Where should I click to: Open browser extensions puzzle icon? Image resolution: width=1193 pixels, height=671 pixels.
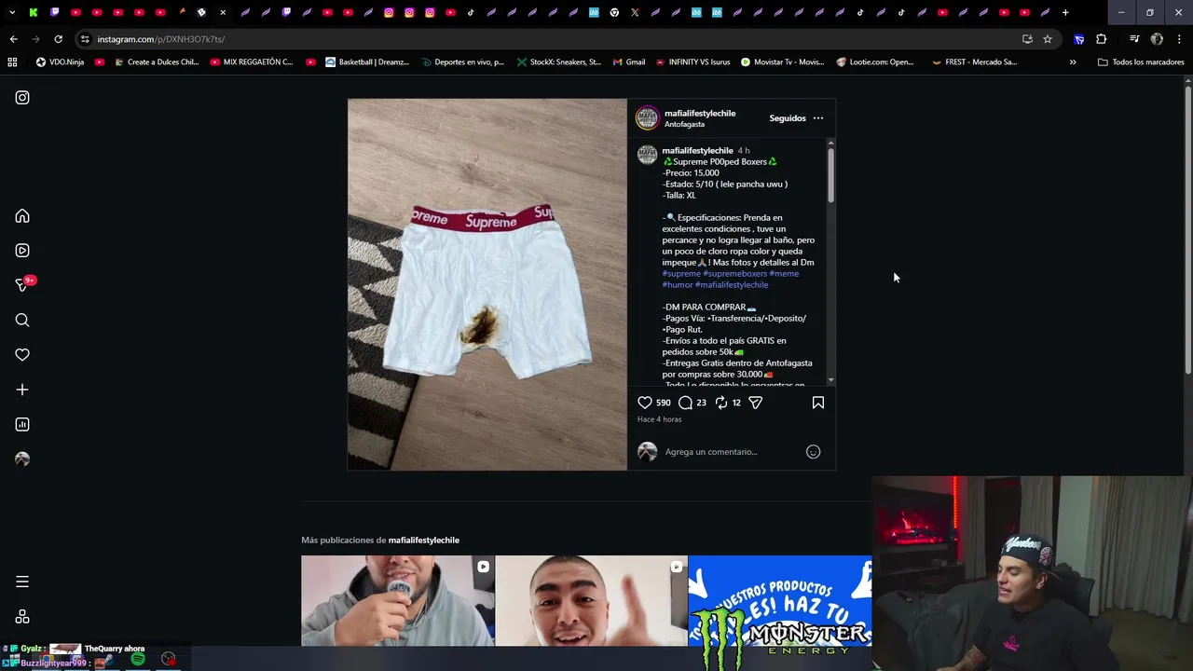tap(1102, 39)
